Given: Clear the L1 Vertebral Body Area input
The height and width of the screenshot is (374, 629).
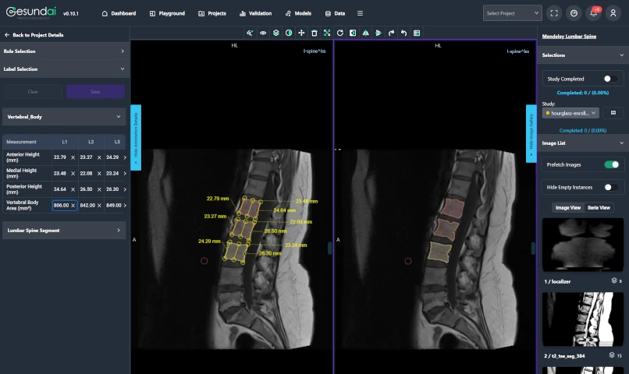Looking at the screenshot, I should (x=73, y=206).
